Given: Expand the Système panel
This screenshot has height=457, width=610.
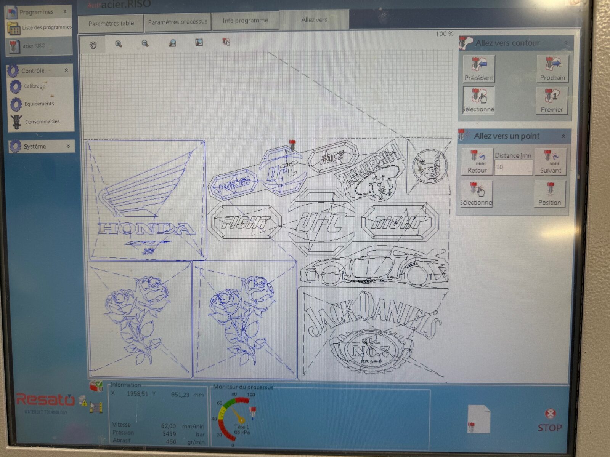Looking at the screenshot, I should (68, 146).
